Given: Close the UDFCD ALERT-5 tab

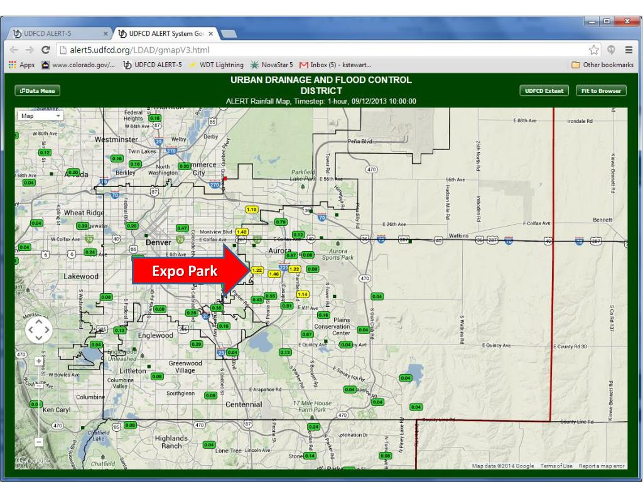Looking at the screenshot, I should pos(105,34).
